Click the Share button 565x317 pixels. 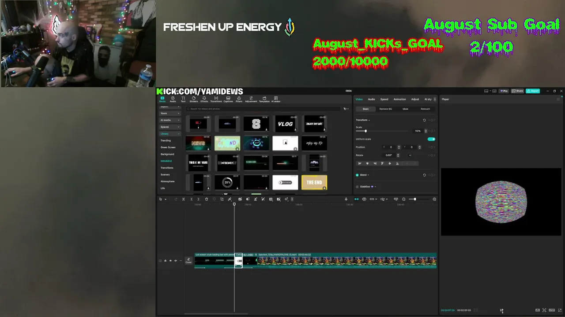[518, 91]
